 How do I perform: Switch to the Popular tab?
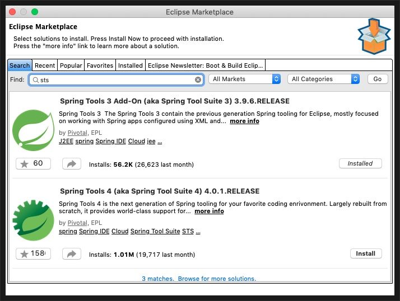click(71, 65)
